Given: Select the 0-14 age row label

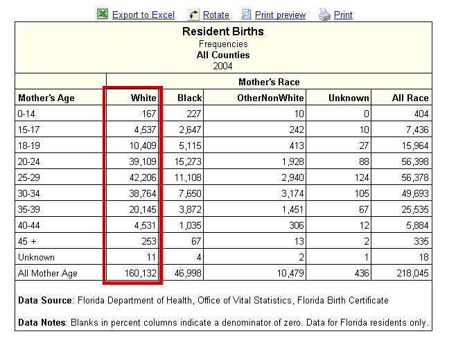Looking at the screenshot, I should tap(26, 114).
